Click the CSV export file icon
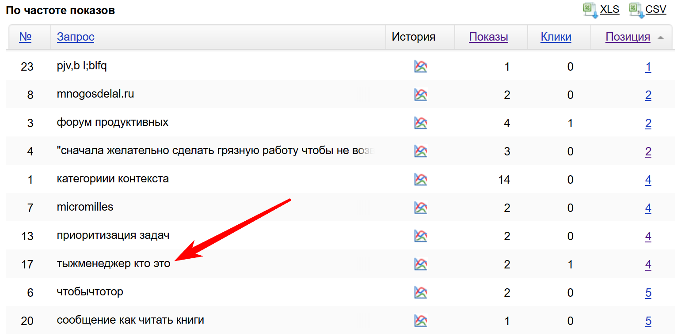Image resolution: width=700 pixels, height=336 pixels. pyautogui.click(x=635, y=10)
